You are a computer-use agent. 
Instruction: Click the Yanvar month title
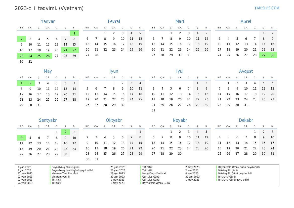48,22
